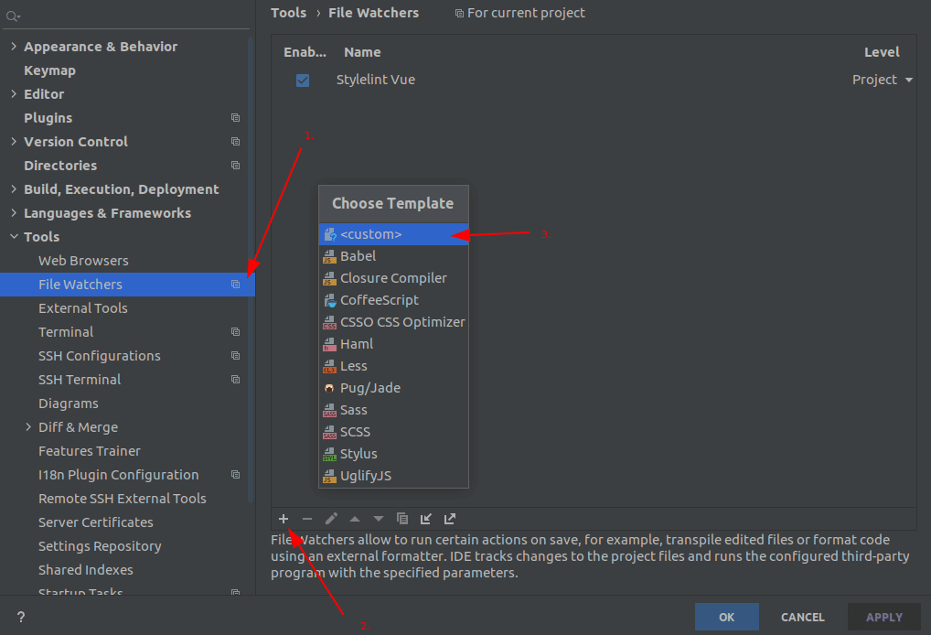This screenshot has height=635, width=931.
Task: Expand the Diff & Merge node
Action: tap(28, 427)
